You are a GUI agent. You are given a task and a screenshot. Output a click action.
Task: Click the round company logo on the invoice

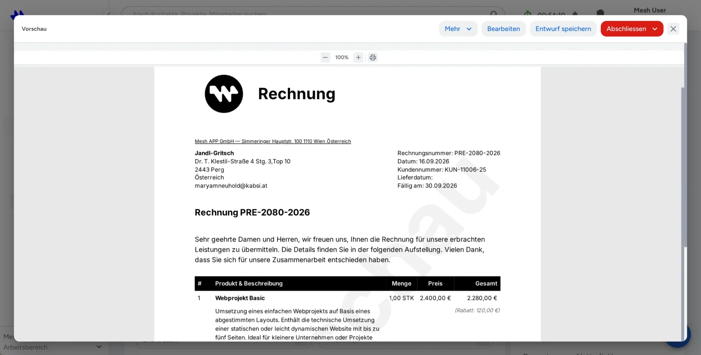pos(224,94)
